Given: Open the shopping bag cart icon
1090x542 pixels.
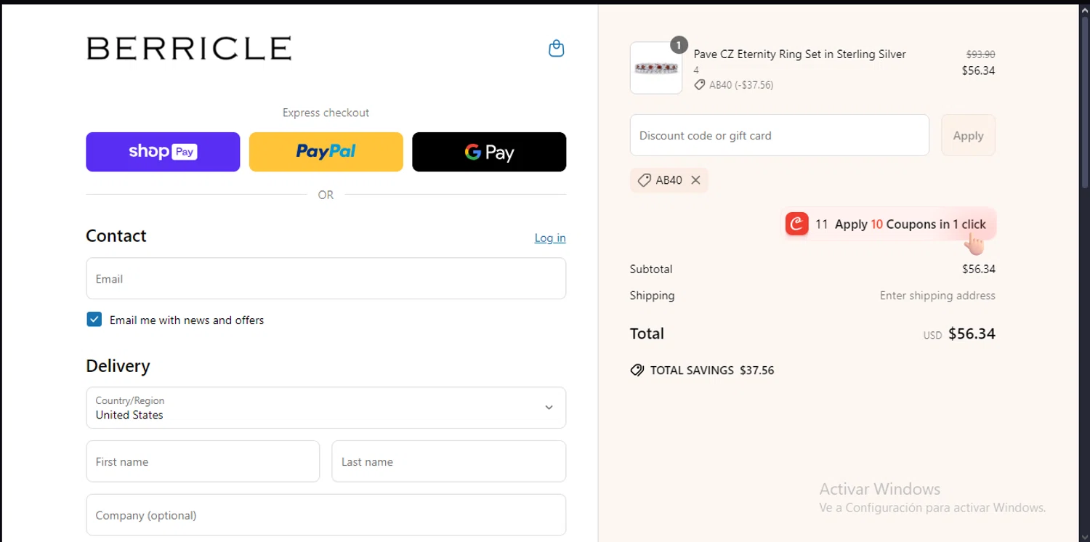Looking at the screenshot, I should point(556,49).
